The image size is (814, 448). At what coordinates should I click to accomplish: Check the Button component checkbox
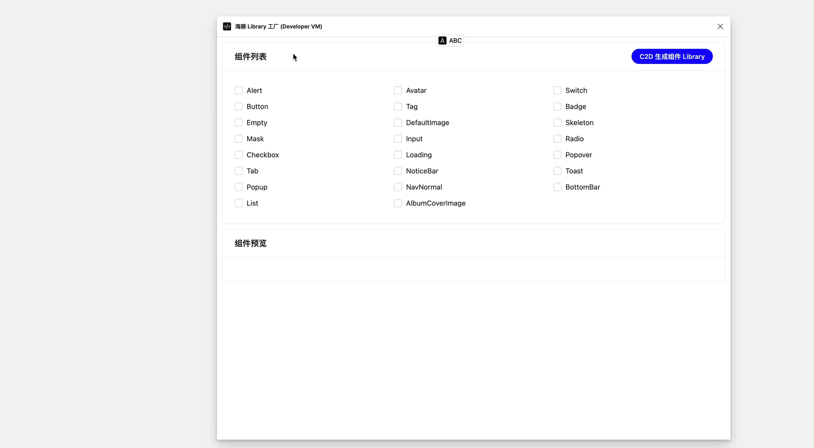[239, 107]
